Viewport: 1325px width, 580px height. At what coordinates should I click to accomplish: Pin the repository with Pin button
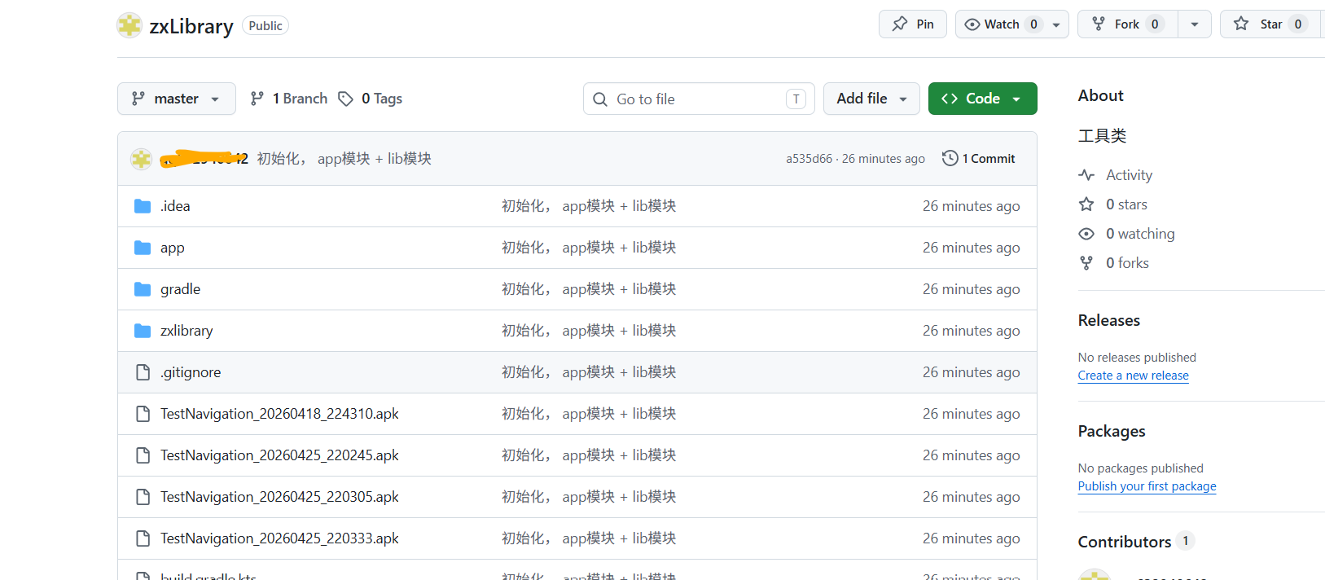tap(913, 24)
